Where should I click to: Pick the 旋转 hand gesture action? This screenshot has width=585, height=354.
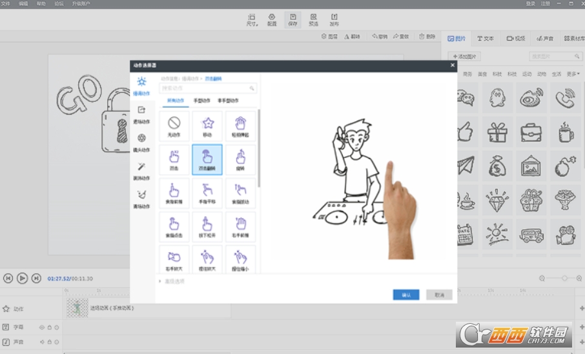pyautogui.click(x=240, y=159)
